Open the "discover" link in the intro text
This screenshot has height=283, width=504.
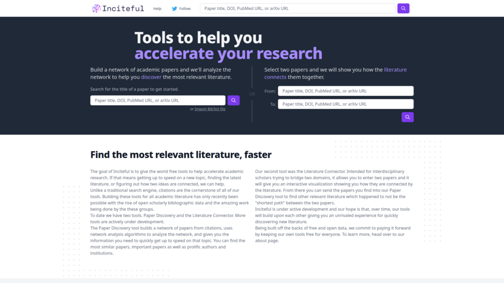[x=151, y=77]
